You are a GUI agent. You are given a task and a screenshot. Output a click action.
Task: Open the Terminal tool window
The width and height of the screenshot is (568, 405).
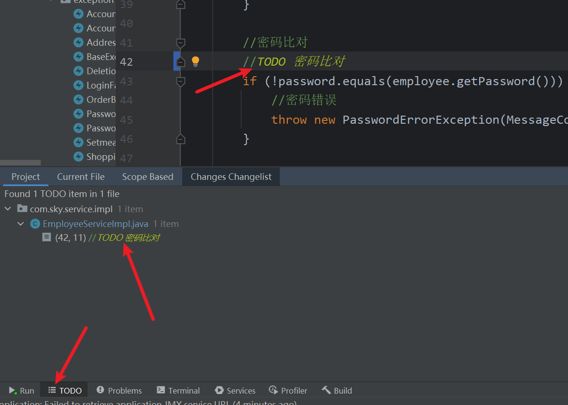coord(178,390)
